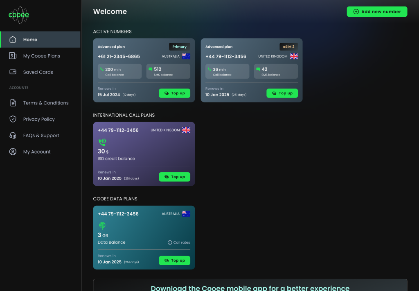
Task: Click the My Cooee Plans dollar icon
Action: pyautogui.click(x=13, y=56)
